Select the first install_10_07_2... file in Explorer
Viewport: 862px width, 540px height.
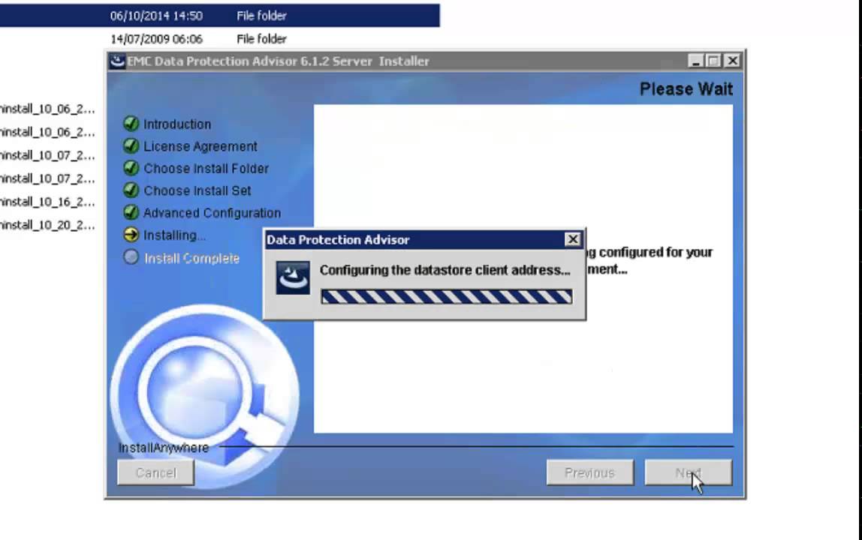coord(47,155)
